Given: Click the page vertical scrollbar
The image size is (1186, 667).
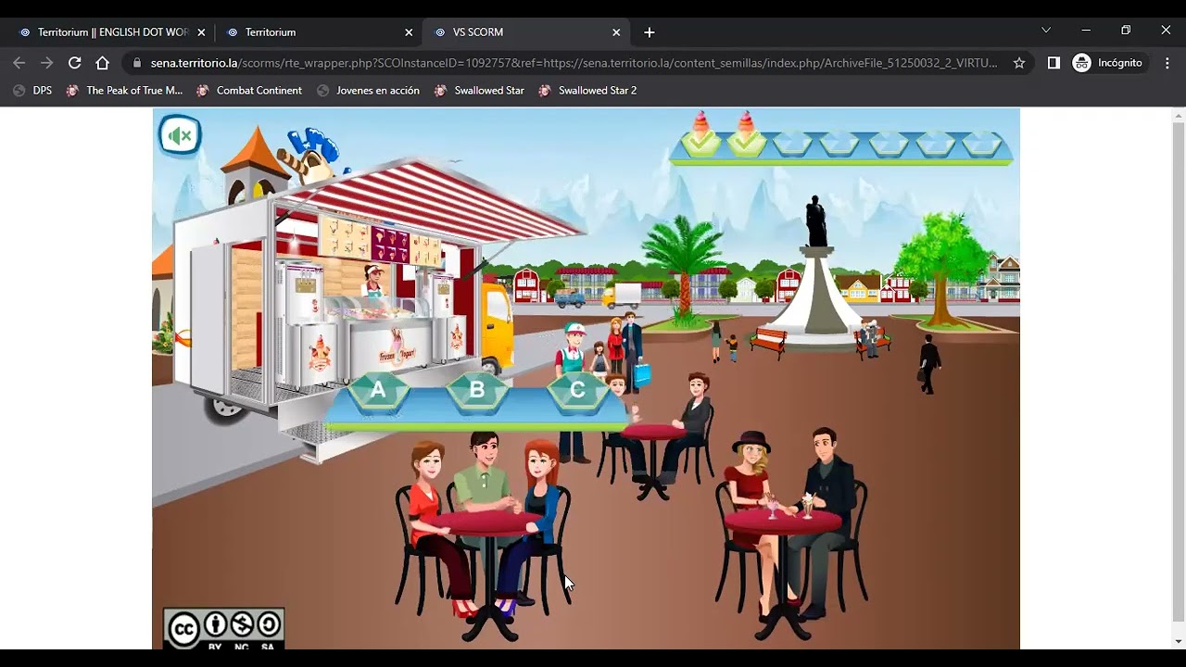Looking at the screenshot, I should point(1178,371).
